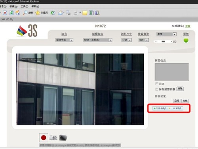Click the rightmost blue toolbar icon
The image size is (198, 149).
(97, 13)
